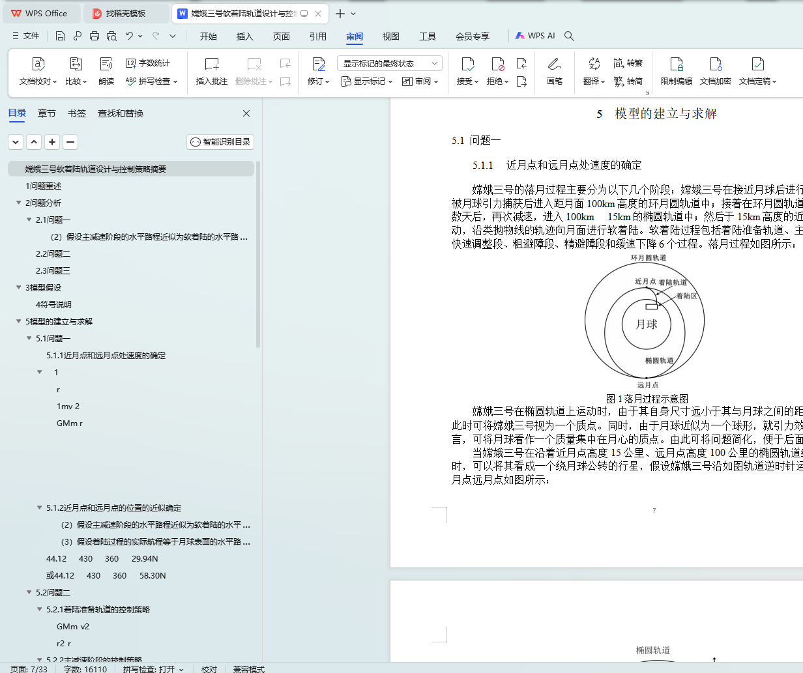Viewport: 803px width, 673px height.
Task: Jump to 5.2.1着陆准备轨道的控制策略 heading
Action: coord(98,609)
